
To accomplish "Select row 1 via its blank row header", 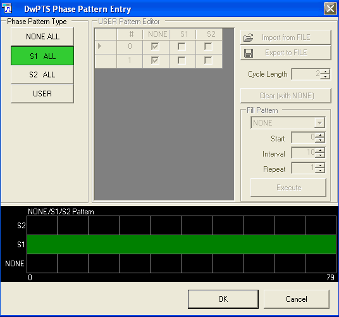I will pos(106,61).
